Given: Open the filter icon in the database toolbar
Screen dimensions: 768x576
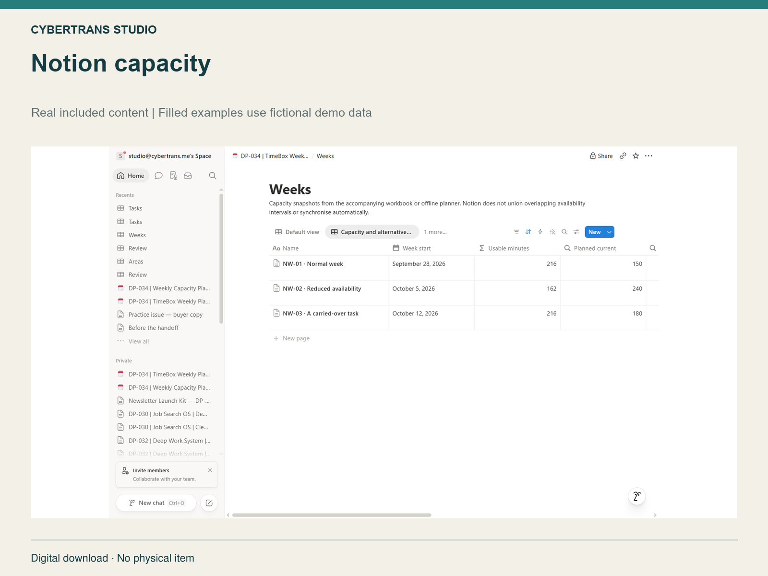Looking at the screenshot, I should (x=516, y=232).
